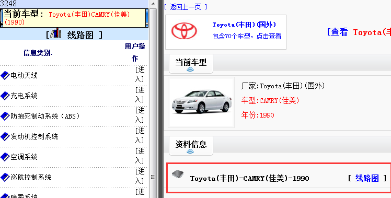Click the gray chip icon beside Toyota-CAMRY-1990
This screenshot has width=391, height=198.
[178, 174]
